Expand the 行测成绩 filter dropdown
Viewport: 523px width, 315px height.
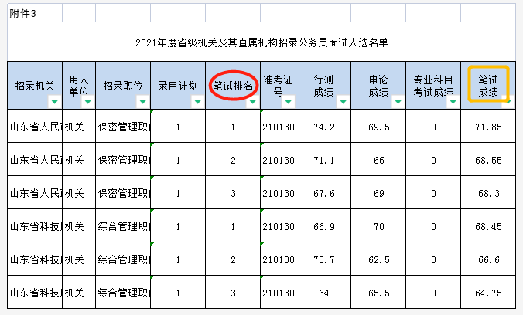tap(343, 102)
